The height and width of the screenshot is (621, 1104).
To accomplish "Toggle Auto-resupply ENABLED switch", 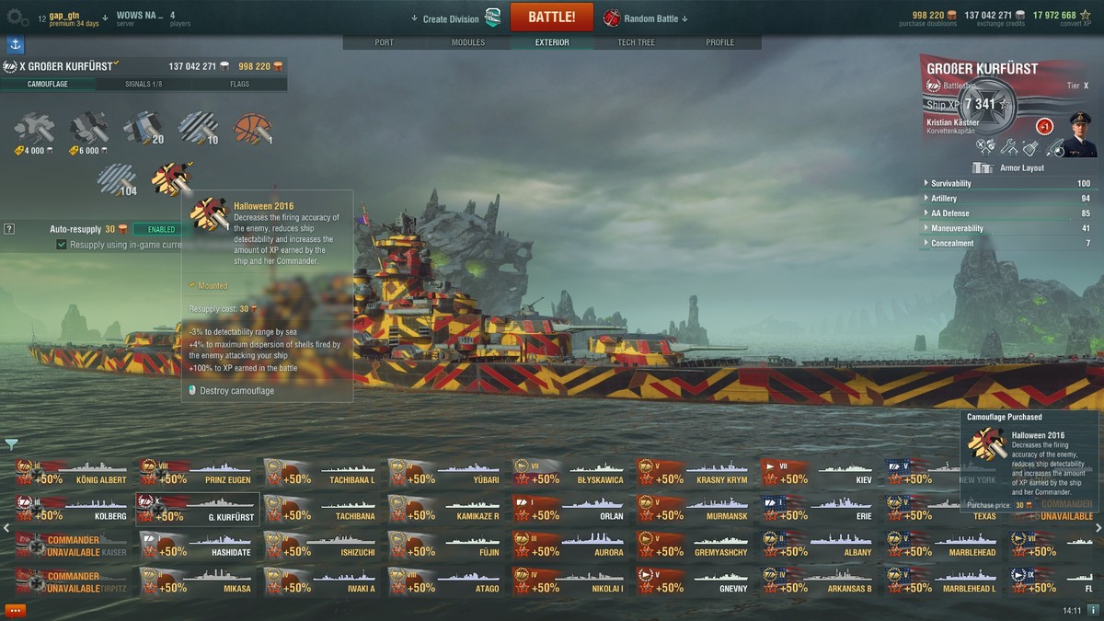I will (156, 229).
